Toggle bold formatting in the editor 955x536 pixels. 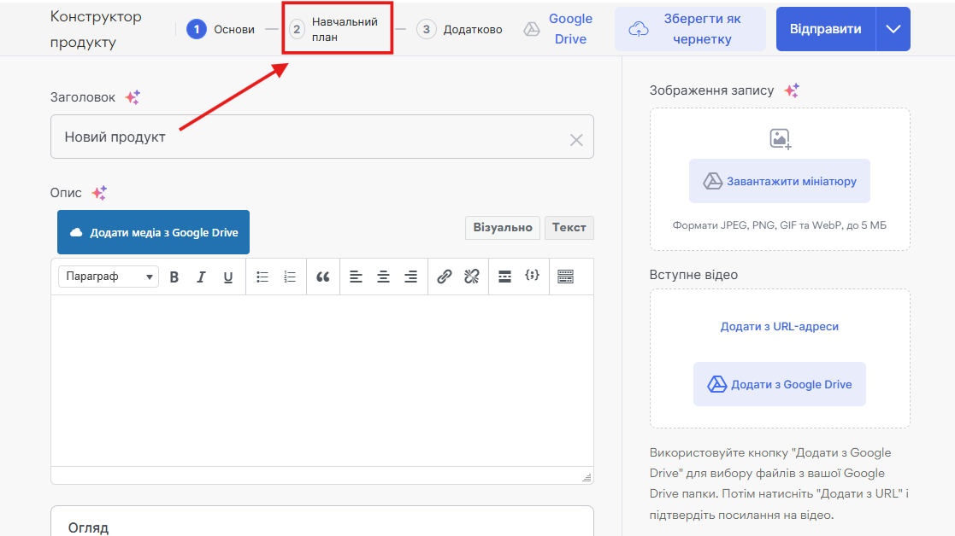174,277
